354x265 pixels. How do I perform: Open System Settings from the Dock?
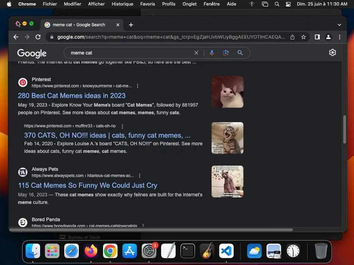tap(149, 251)
